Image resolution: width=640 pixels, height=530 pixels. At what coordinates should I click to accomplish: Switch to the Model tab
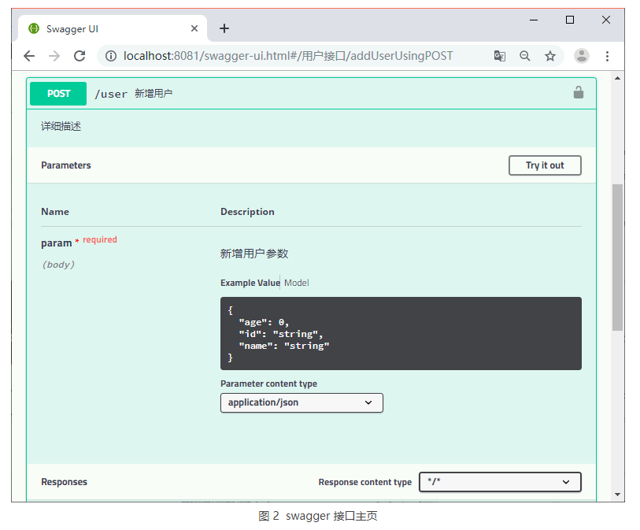click(296, 283)
